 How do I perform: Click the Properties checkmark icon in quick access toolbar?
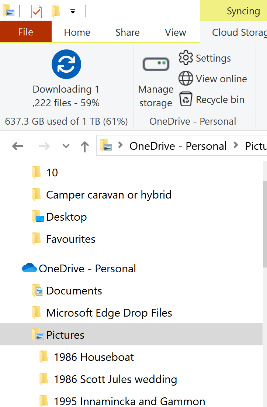[37, 11]
